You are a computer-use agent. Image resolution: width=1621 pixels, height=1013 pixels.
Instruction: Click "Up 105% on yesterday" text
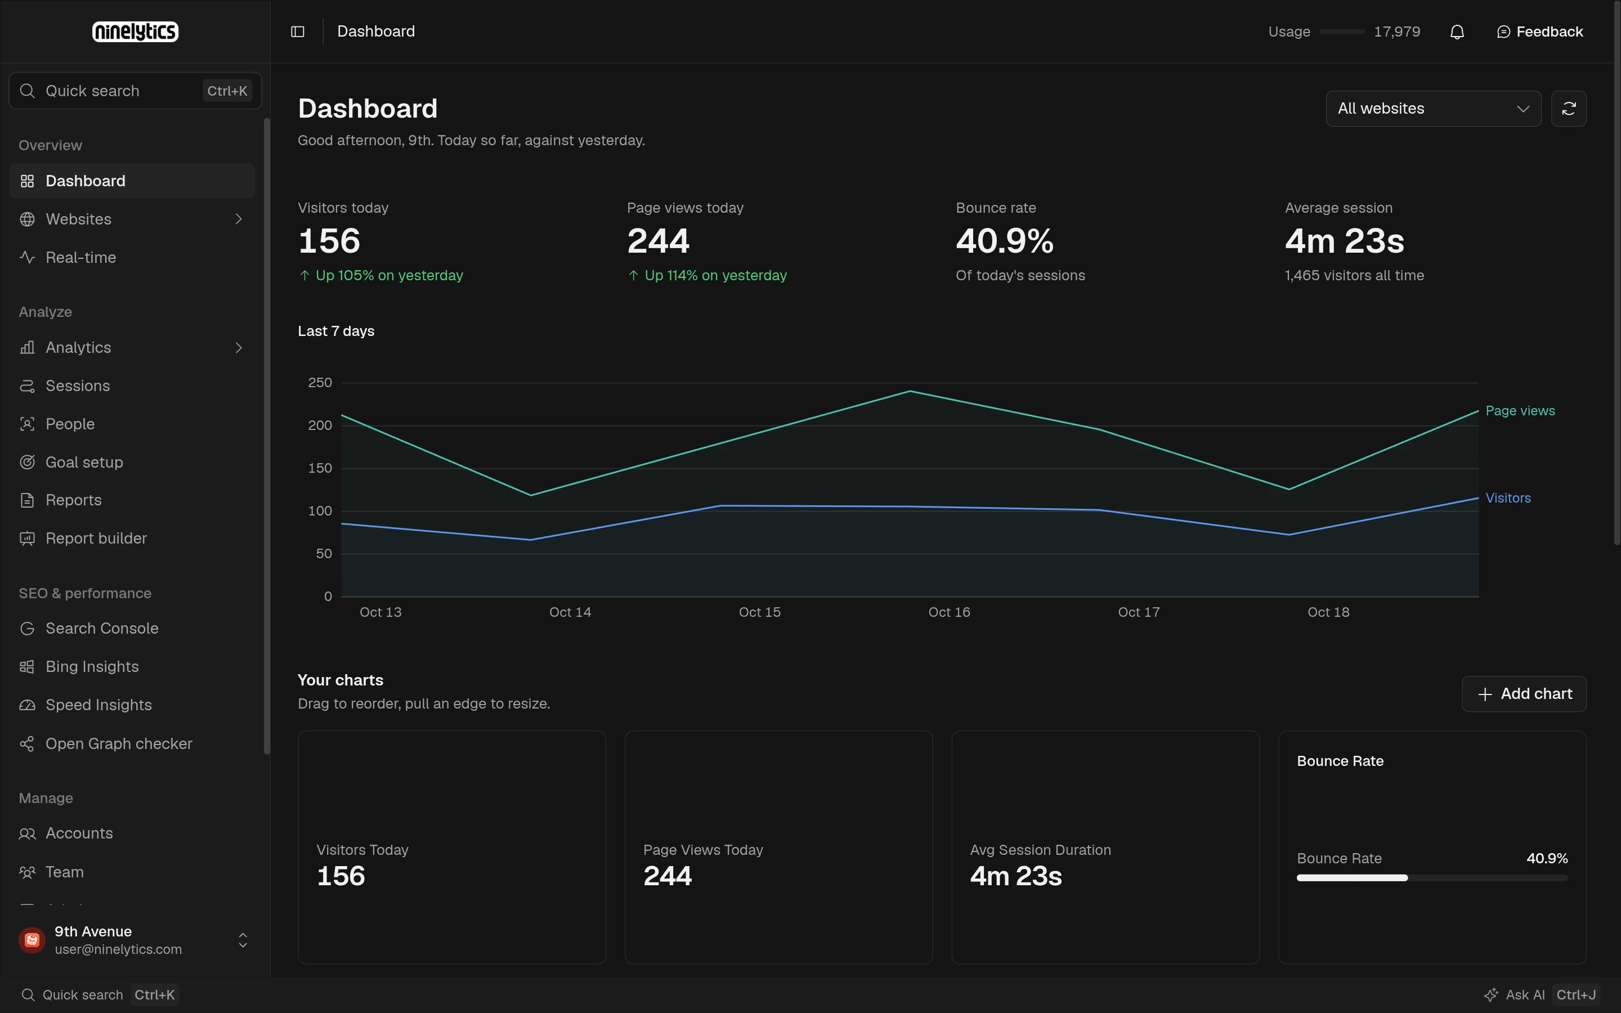tap(389, 275)
